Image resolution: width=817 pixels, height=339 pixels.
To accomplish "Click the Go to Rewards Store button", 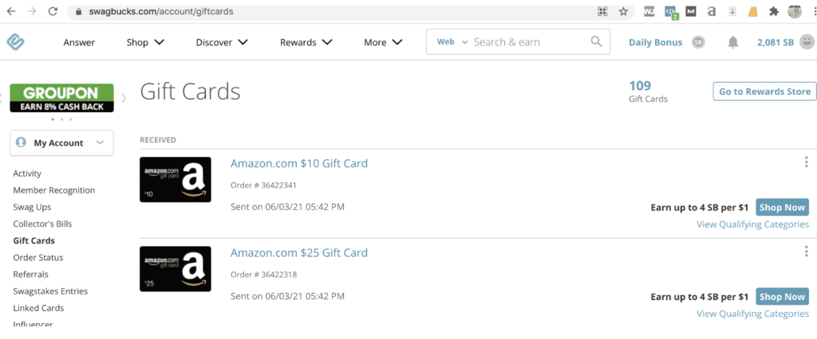I will tap(764, 92).
